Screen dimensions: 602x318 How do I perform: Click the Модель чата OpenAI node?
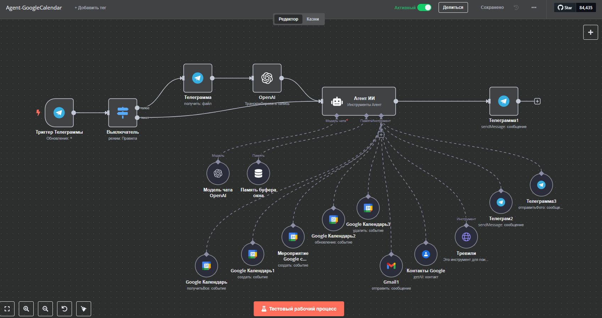pyautogui.click(x=218, y=173)
